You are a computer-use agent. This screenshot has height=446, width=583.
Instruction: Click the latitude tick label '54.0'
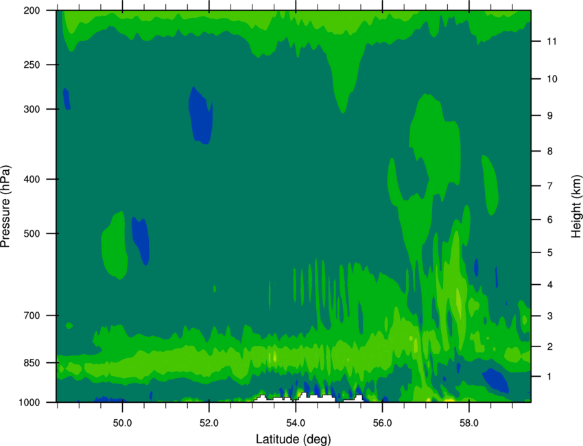coord(296,423)
